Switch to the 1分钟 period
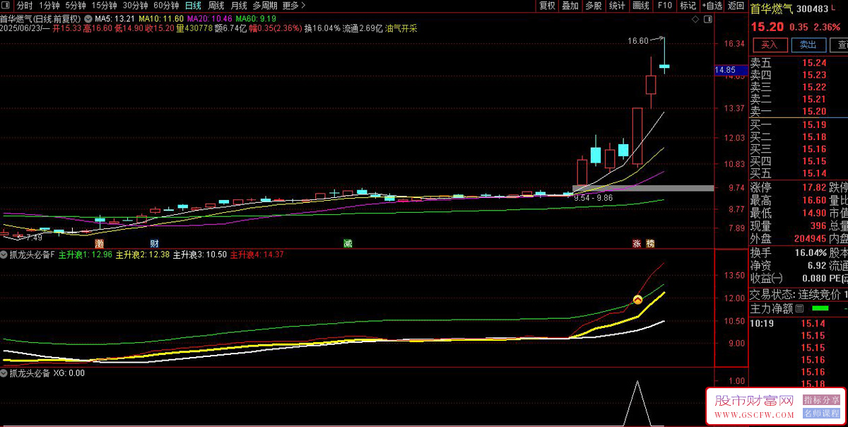Screen dimensions: 848x427 click(x=49, y=5)
